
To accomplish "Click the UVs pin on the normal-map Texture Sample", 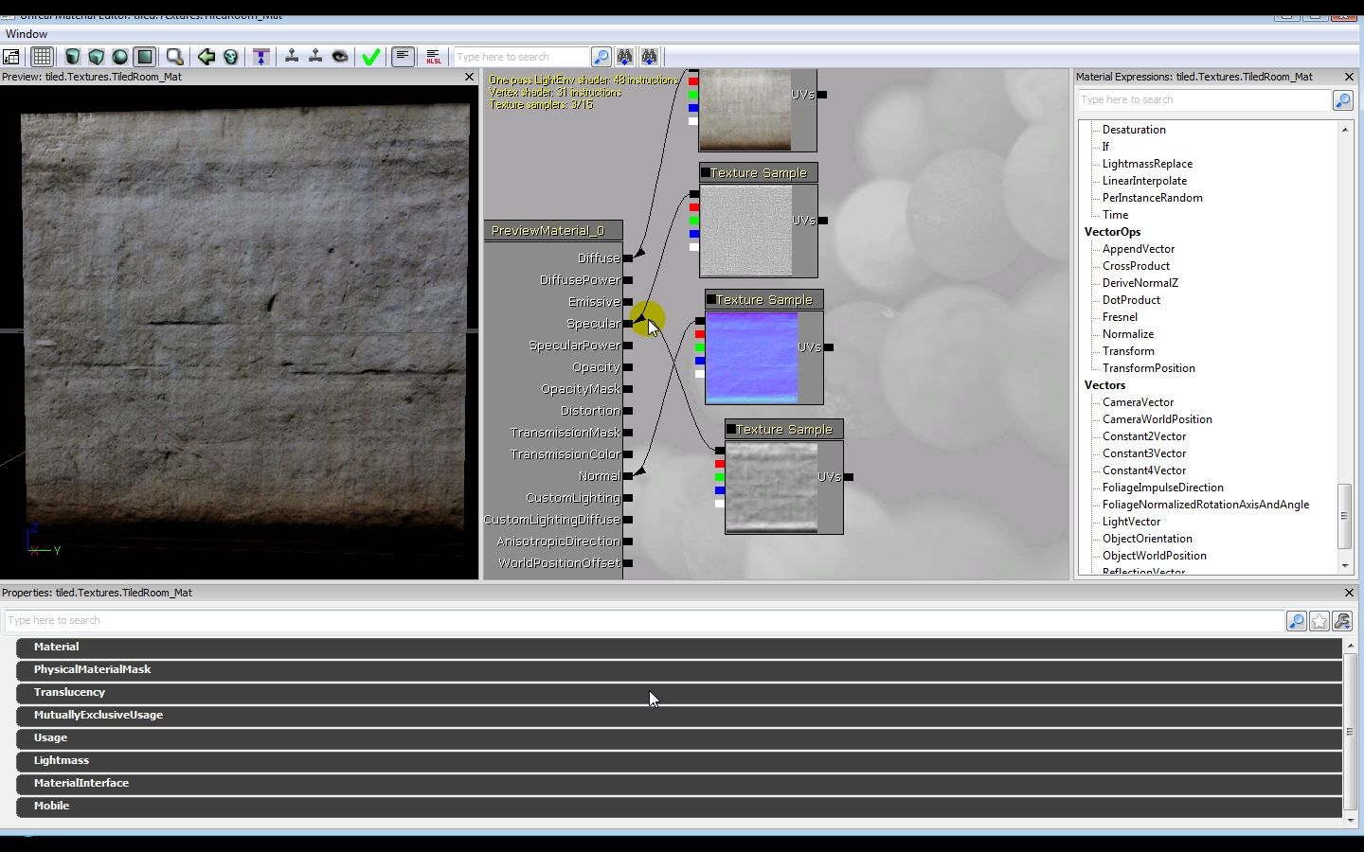I will pos(829,347).
